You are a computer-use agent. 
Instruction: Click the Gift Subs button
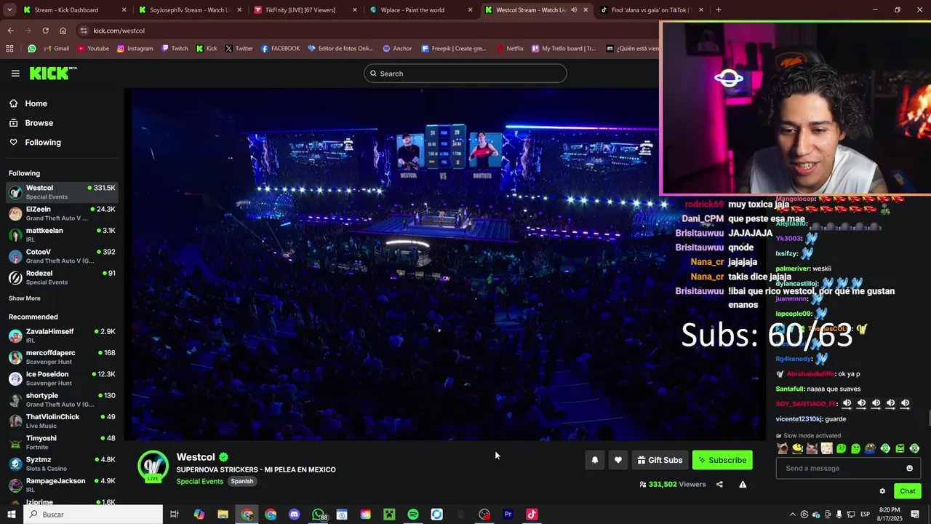coord(660,460)
